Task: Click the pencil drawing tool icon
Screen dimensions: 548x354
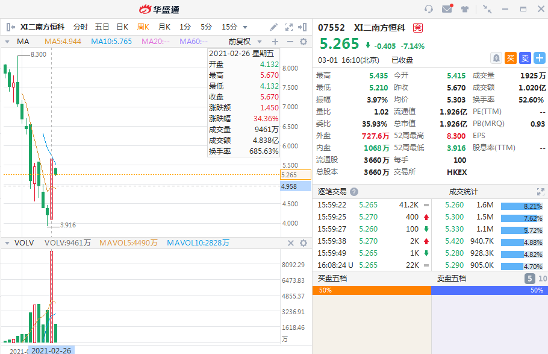Action: click(x=273, y=27)
